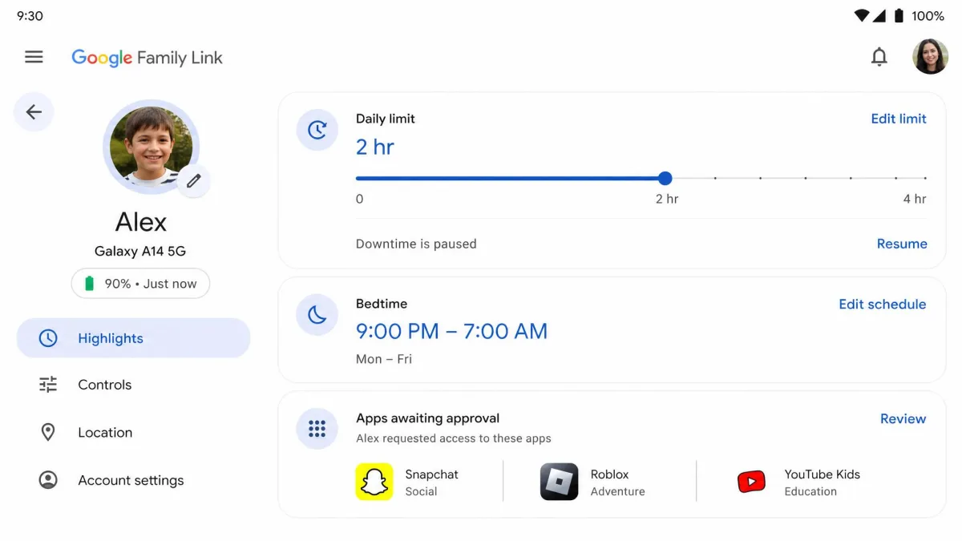
Task: Select the Snapchat app icon
Action: pyautogui.click(x=374, y=482)
